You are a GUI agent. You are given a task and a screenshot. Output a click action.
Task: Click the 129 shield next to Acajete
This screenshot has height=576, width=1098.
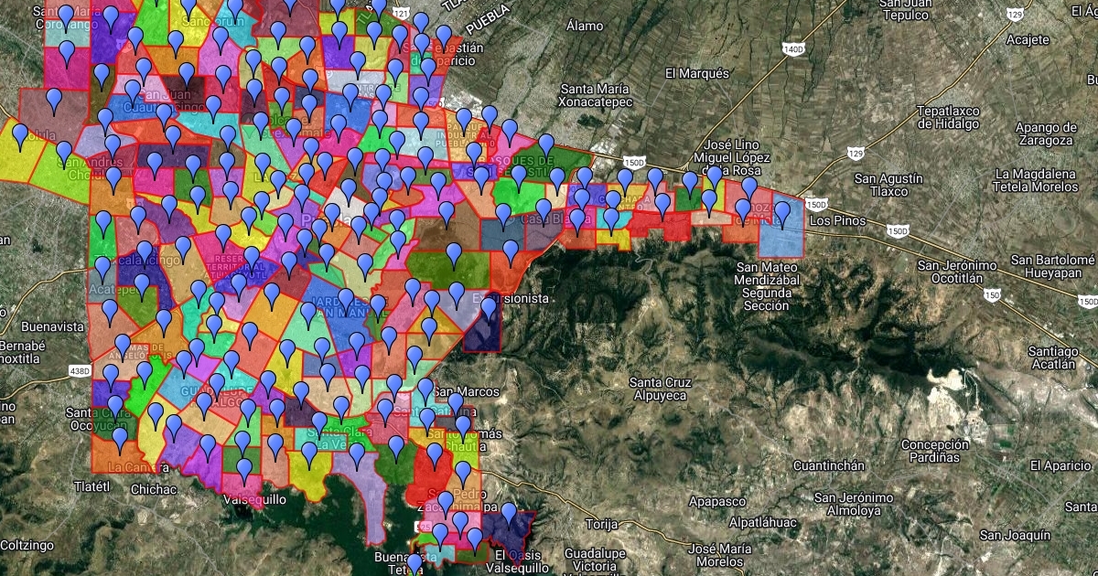pos(1013,16)
